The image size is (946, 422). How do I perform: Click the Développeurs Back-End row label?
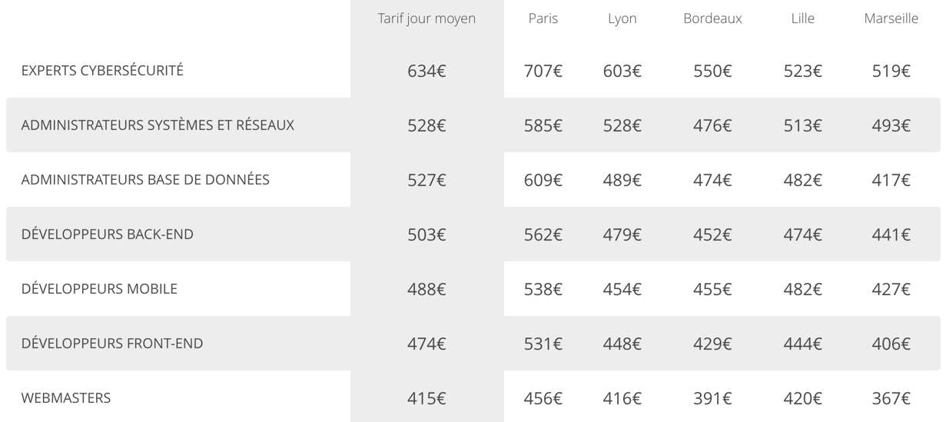click(x=107, y=234)
